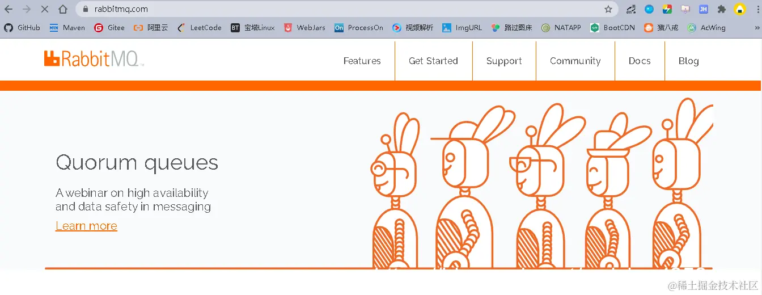Open the 路过图床 bookmark

[511, 27]
